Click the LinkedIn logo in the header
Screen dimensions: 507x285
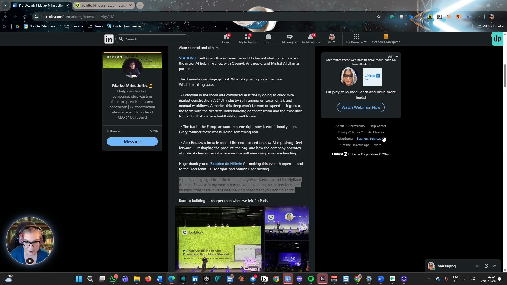pyautogui.click(x=109, y=39)
